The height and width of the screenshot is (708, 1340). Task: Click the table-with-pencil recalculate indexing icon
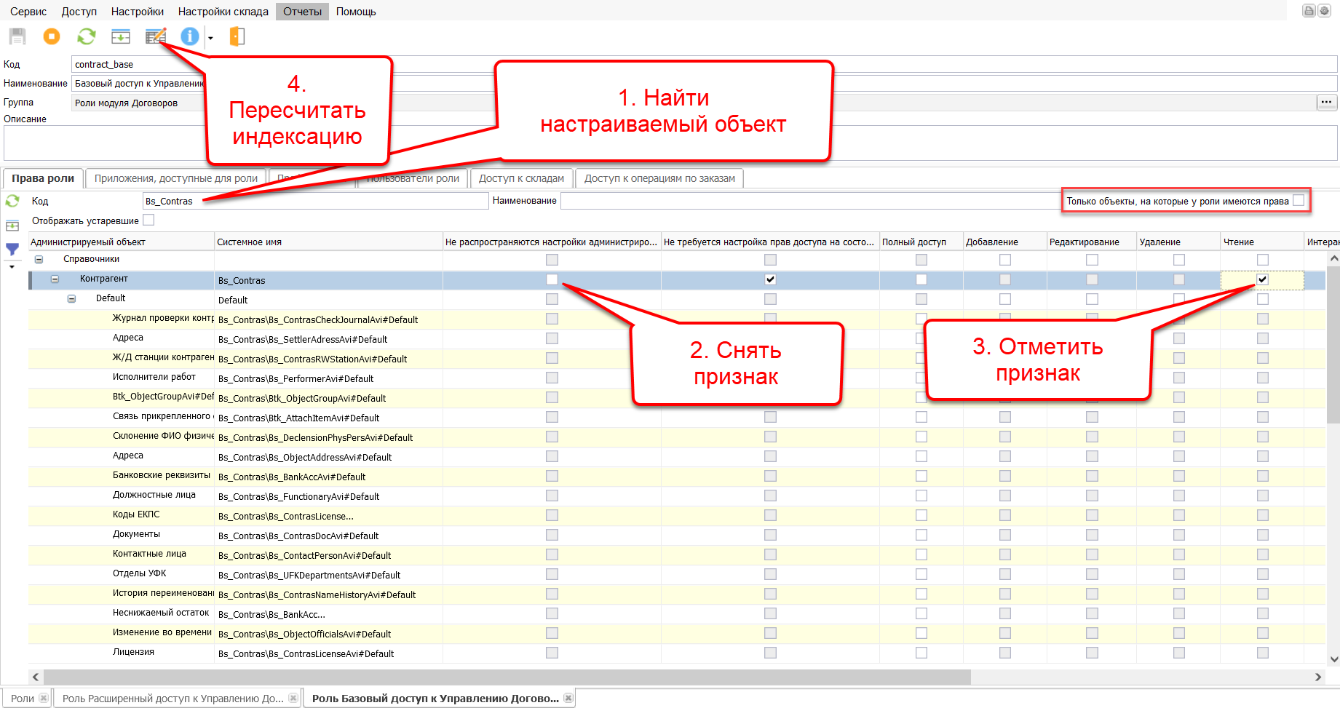[155, 36]
